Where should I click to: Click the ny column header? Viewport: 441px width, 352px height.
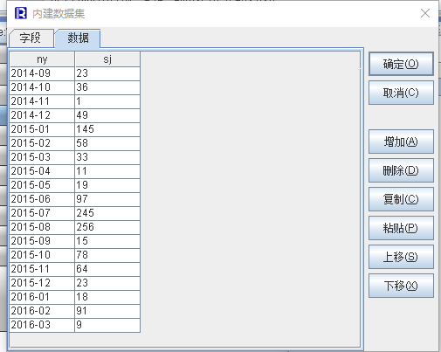[42, 59]
